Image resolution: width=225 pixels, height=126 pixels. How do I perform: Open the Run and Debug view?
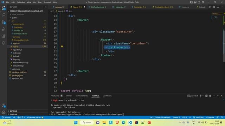pos(4,29)
